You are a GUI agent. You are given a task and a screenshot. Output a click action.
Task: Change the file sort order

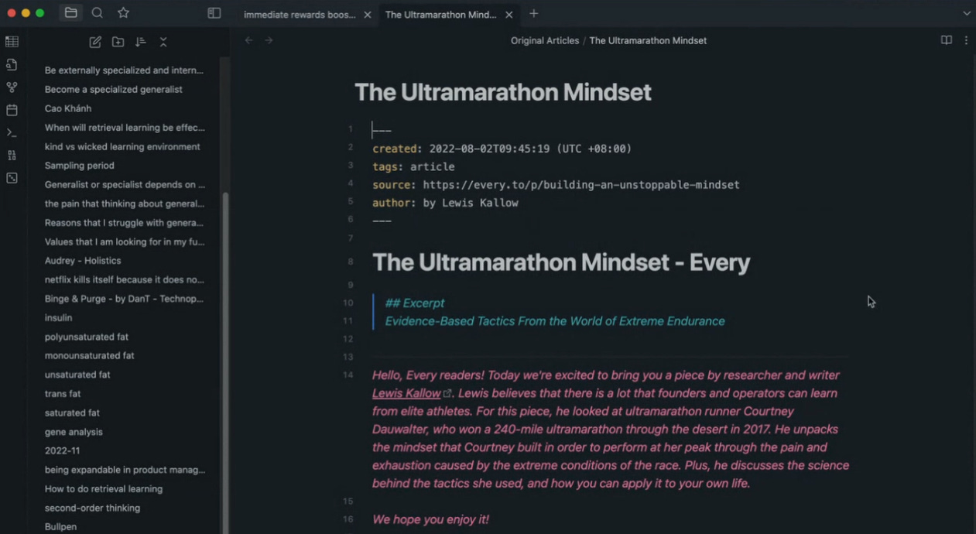pos(140,42)
